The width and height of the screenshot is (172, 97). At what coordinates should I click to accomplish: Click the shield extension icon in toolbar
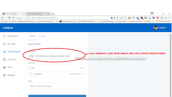126,18
